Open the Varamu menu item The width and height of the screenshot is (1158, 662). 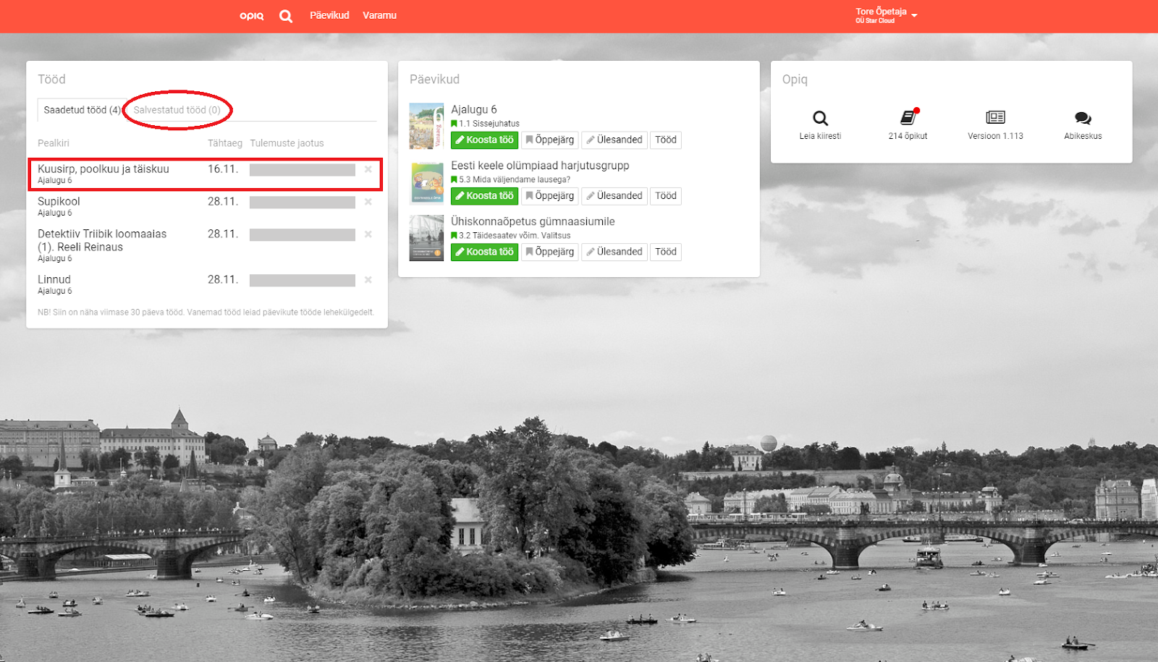[379, 15]
